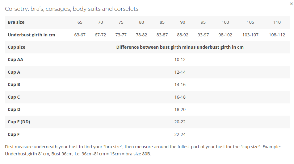This screenshot has height=164, width=294.
Task: Select bra size 80 column header
Action: pyautogui.click(x=141, y=22)
